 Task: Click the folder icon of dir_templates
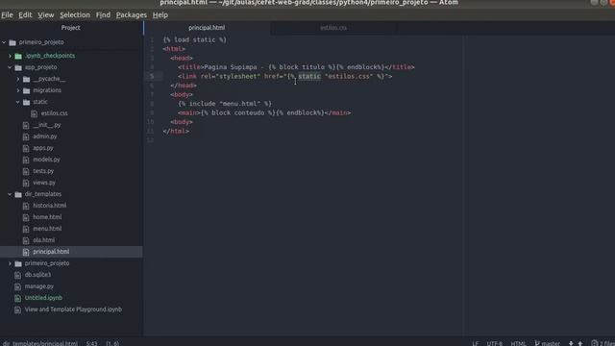tap(18, 194)
